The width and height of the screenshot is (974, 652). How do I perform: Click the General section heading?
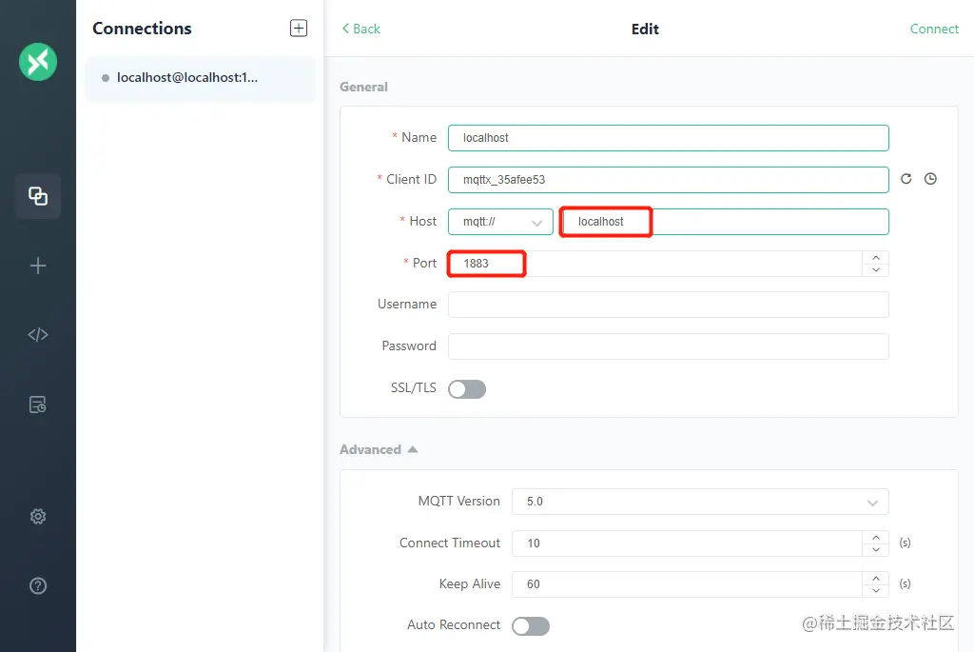pyautogui.click(x=363, y=87)
